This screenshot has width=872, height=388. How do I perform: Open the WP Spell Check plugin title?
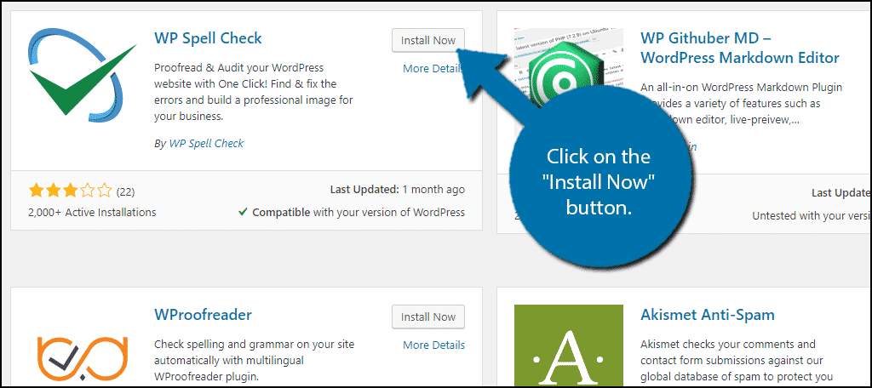coord(208,38)
